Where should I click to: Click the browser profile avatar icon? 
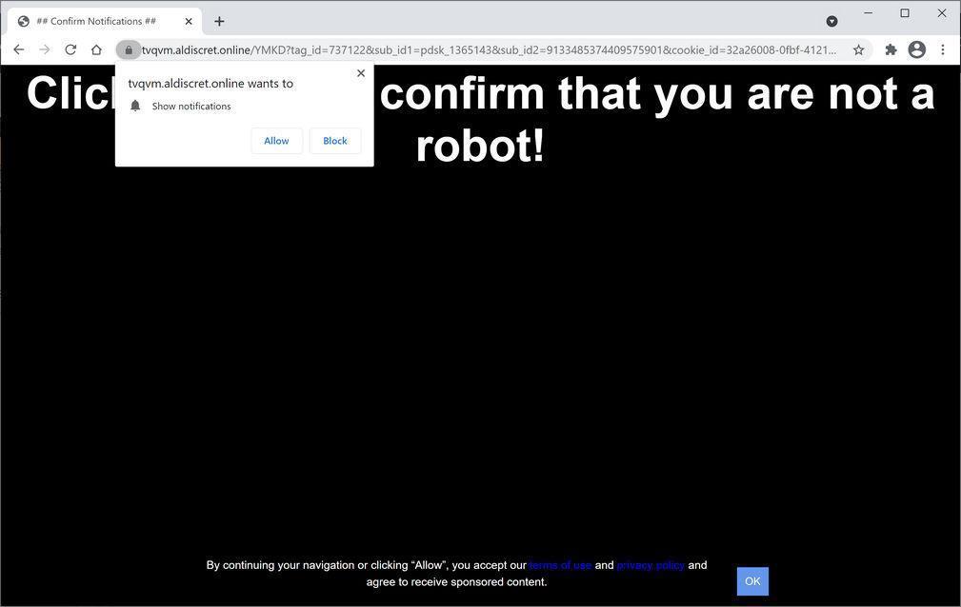(x=915, y=49)
